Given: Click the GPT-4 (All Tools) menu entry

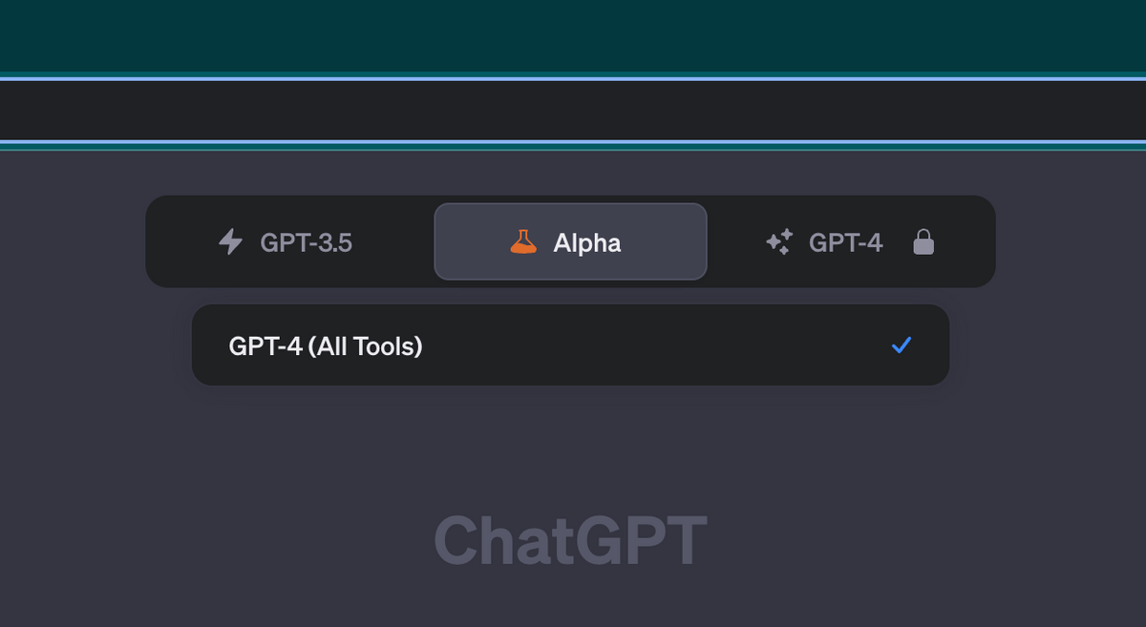Looking at the screenshot, I should click(x=570, y=345).
